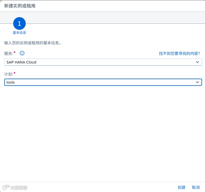Click the 创建 button

point(181,187)
